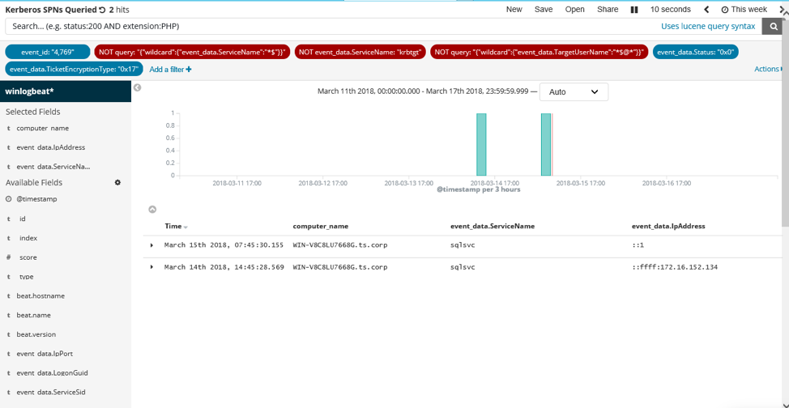The height and width of the screenshot is (408, 789).
Task: Select the NOT ServiceName krbtgt filter
Action: [360, 51]
